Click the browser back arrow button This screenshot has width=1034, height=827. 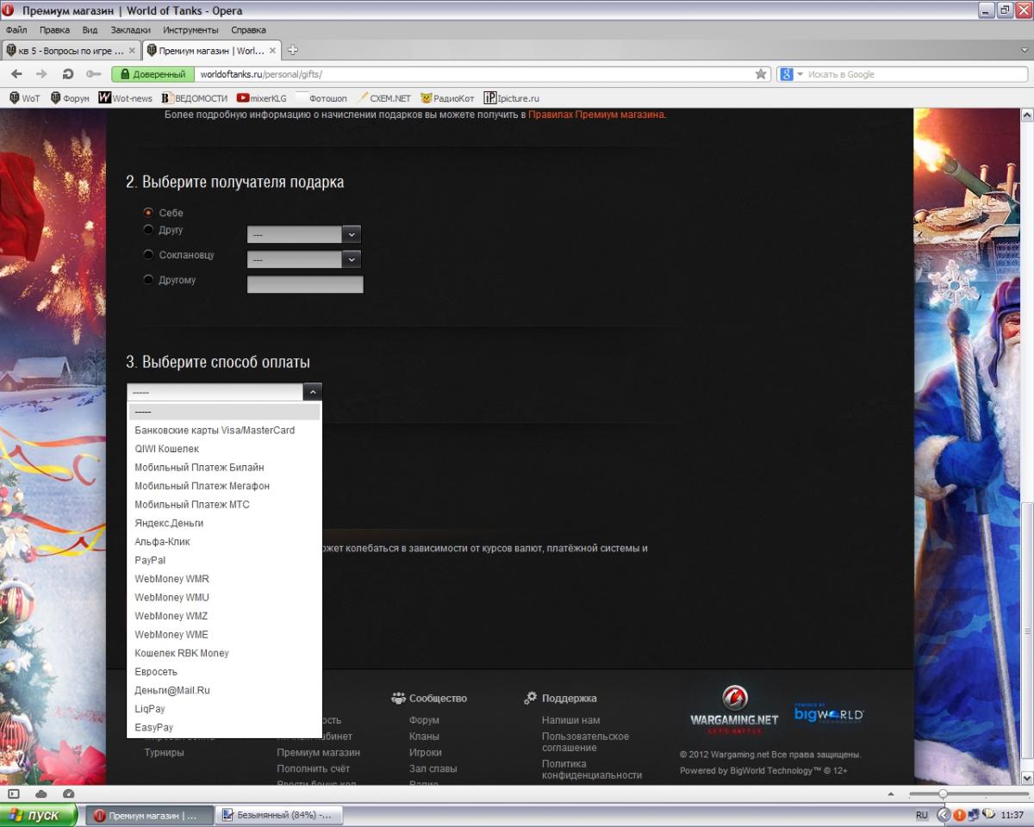[16, 74]
